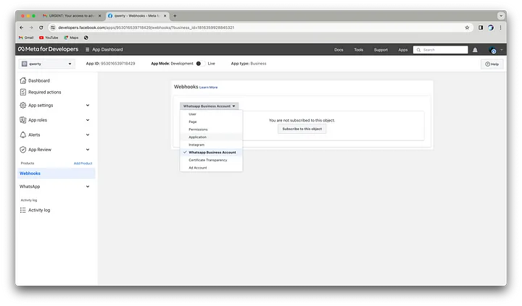The width and height of the screenshot is (522, 306).
Task: Open Apps in top navigation
Action: coord(403,50)
